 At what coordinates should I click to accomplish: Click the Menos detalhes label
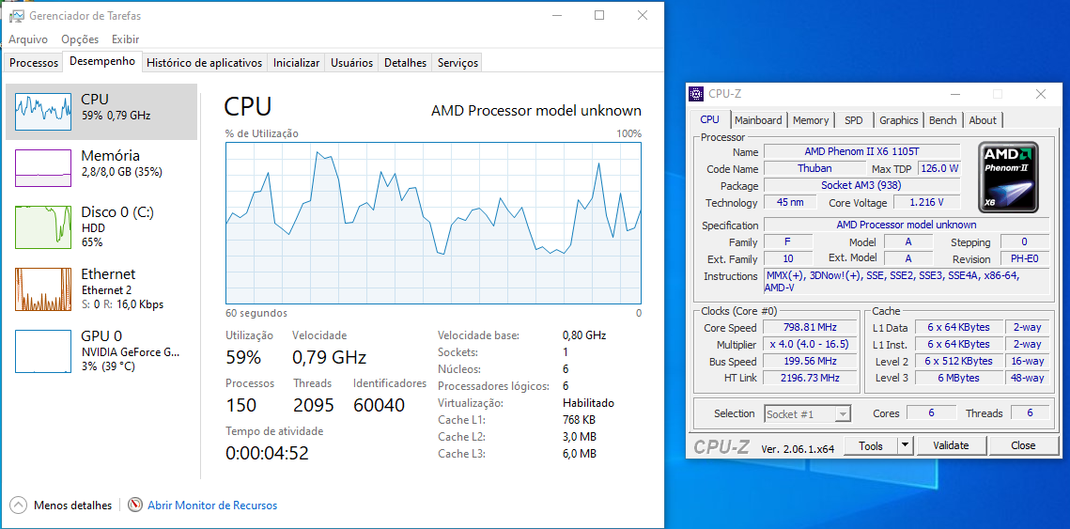point(73,506)
